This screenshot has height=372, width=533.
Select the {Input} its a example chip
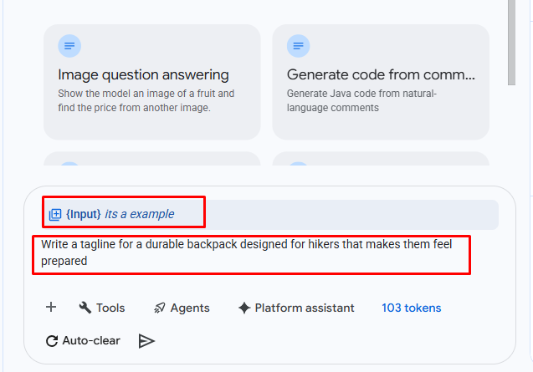(x=270, y=214)
